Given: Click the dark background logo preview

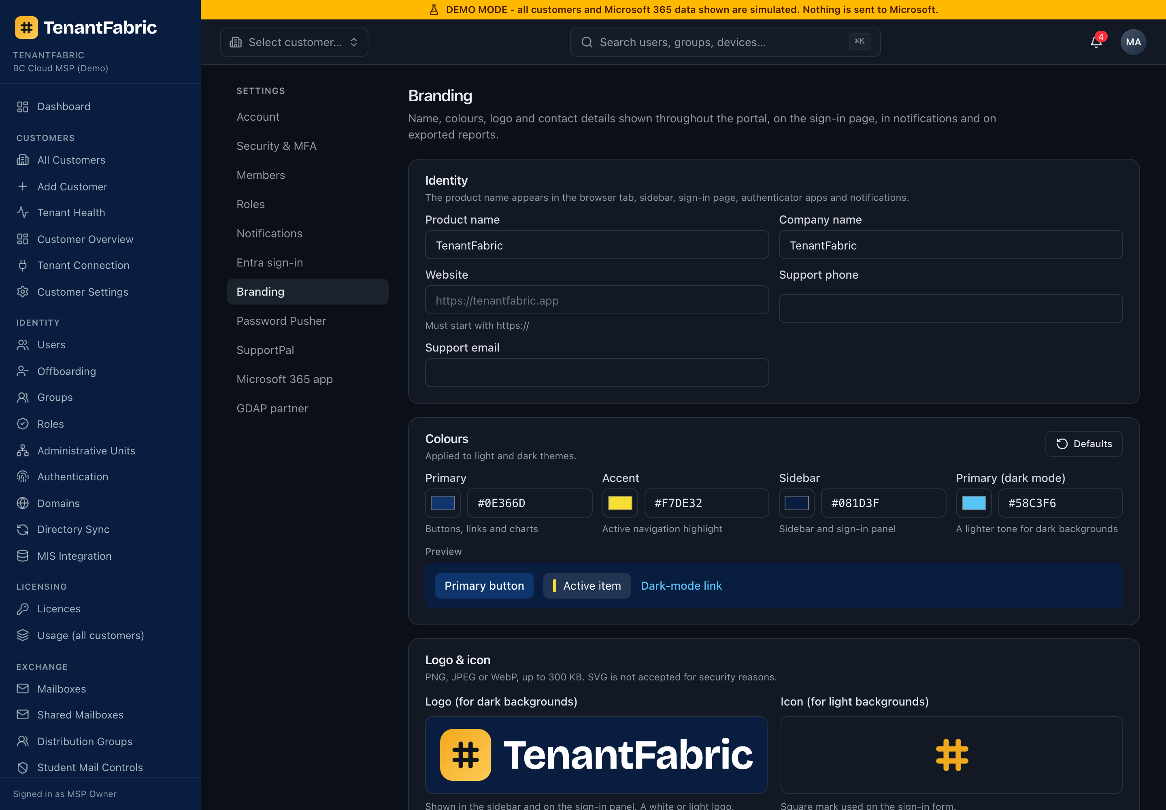Looking at the screenshot, I should [596, 755].
